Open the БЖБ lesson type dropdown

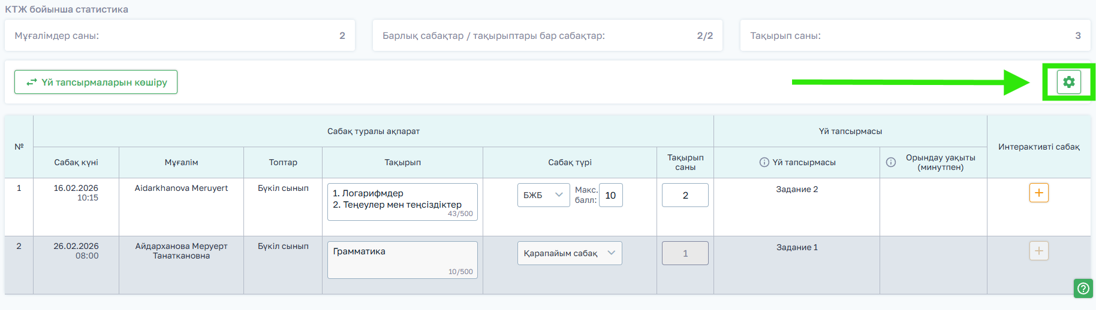click(543, 195)
